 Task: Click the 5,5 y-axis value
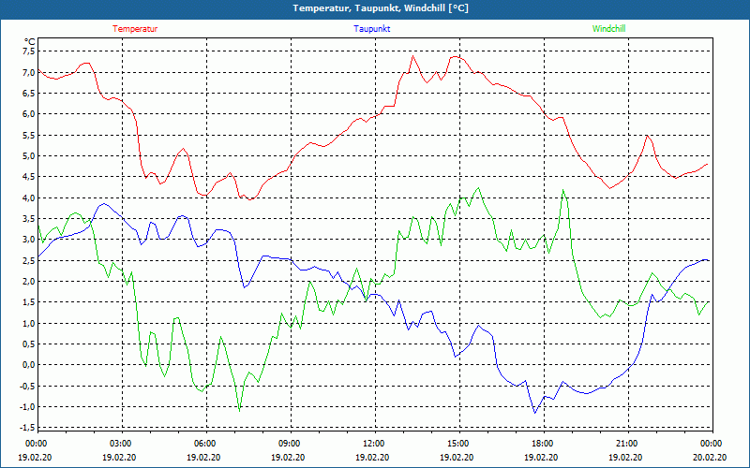[x=29, y=135]
